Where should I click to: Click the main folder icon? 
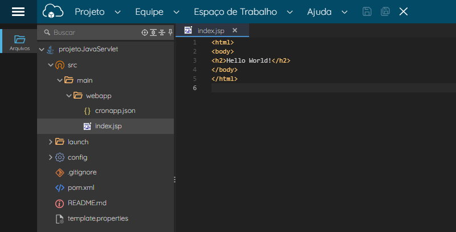(x=69, y=80)
